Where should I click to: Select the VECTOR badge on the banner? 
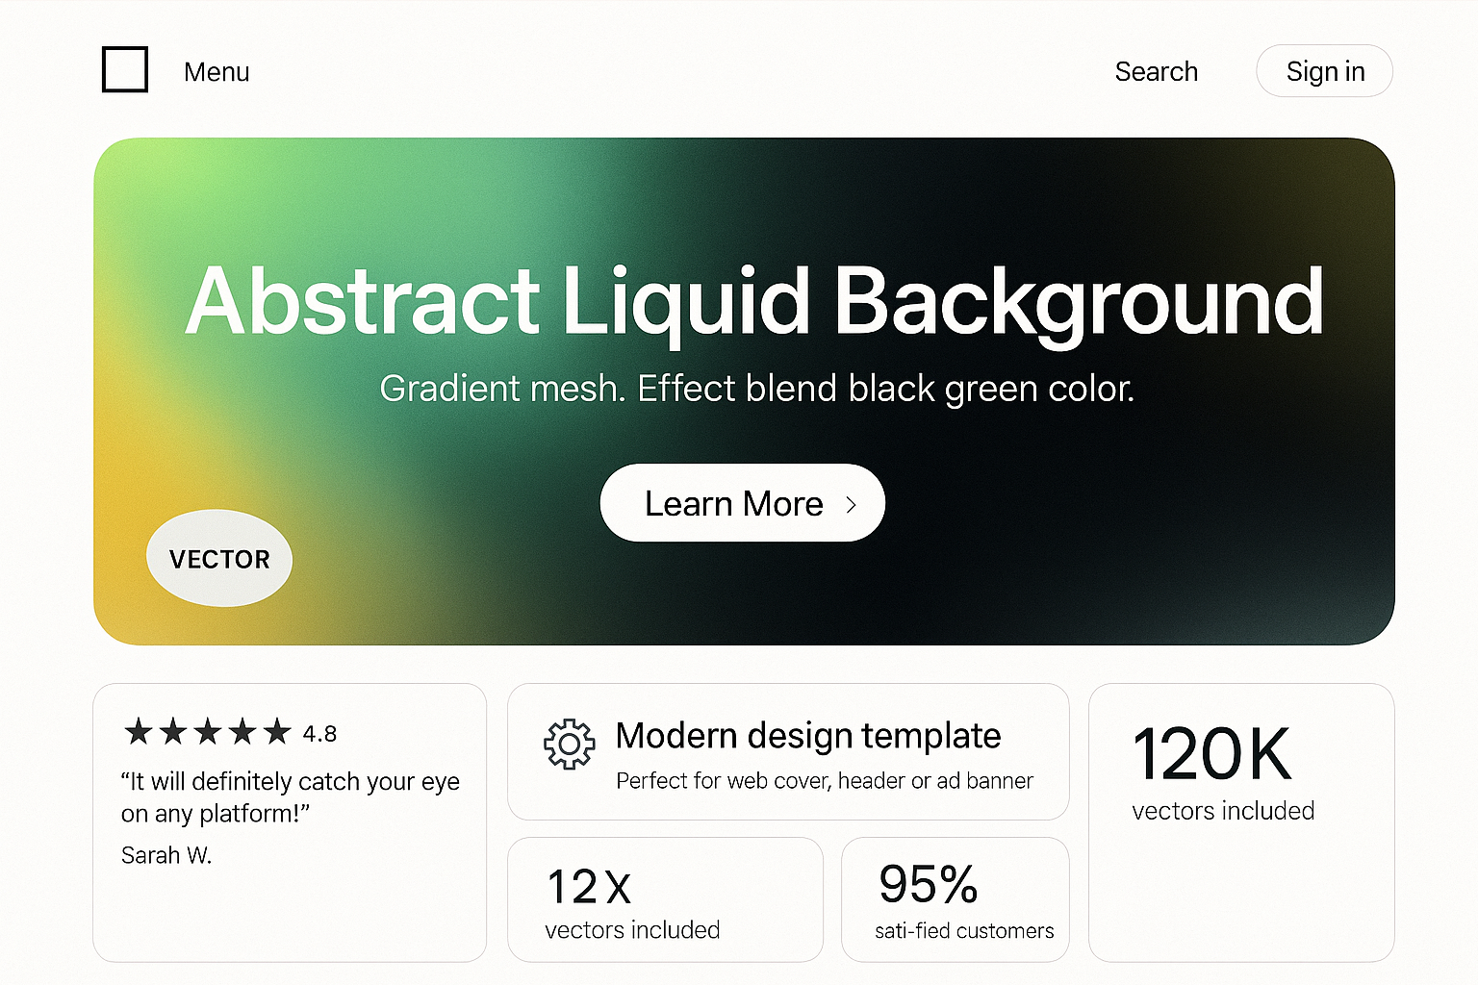click(x=219, y=559)
